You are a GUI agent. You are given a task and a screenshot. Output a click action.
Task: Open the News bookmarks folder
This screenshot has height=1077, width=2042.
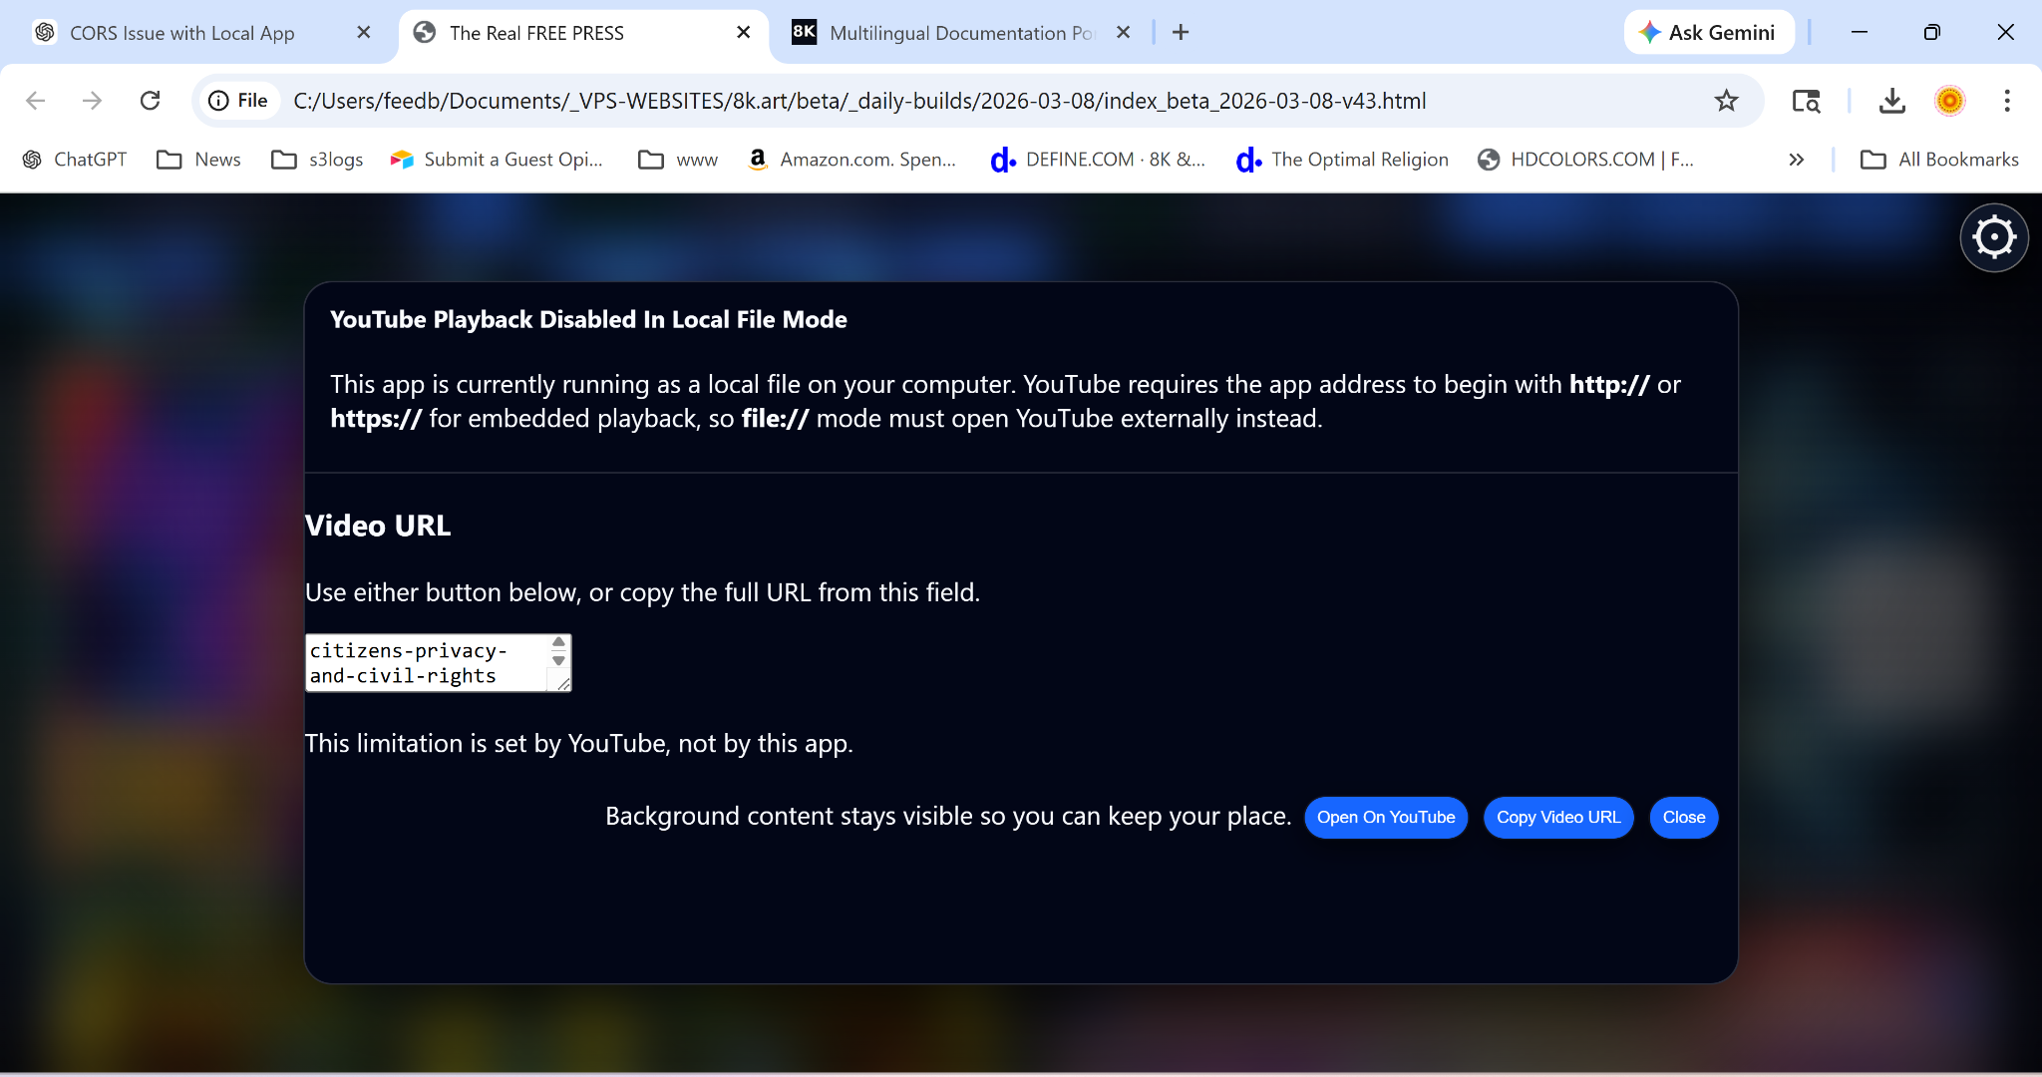198,160
